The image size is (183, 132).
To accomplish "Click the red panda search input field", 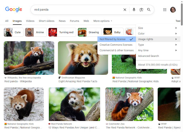I will coord(78,10).
